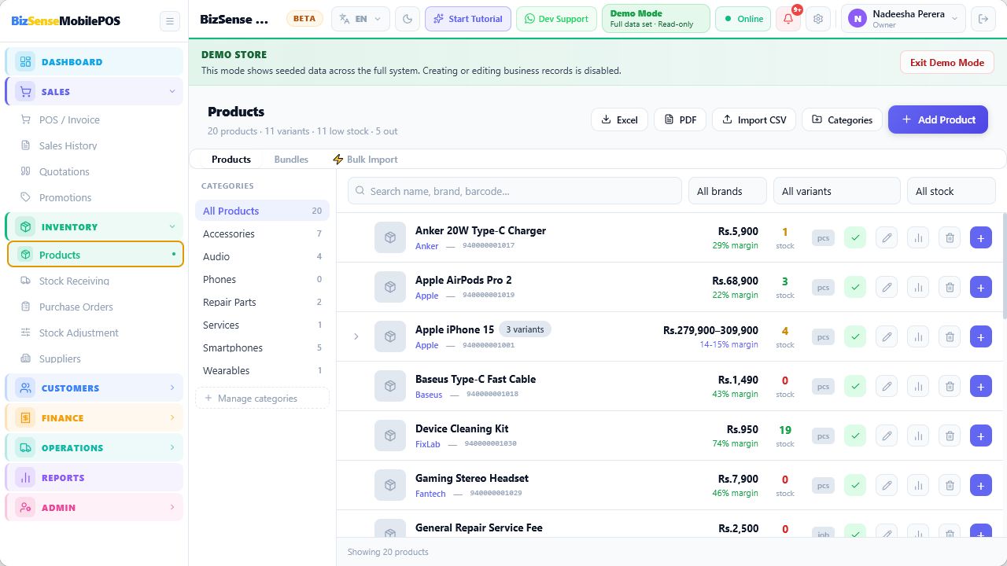
Task: Select the Products tab
Action: pyautogui.click(x=231, y=159)
